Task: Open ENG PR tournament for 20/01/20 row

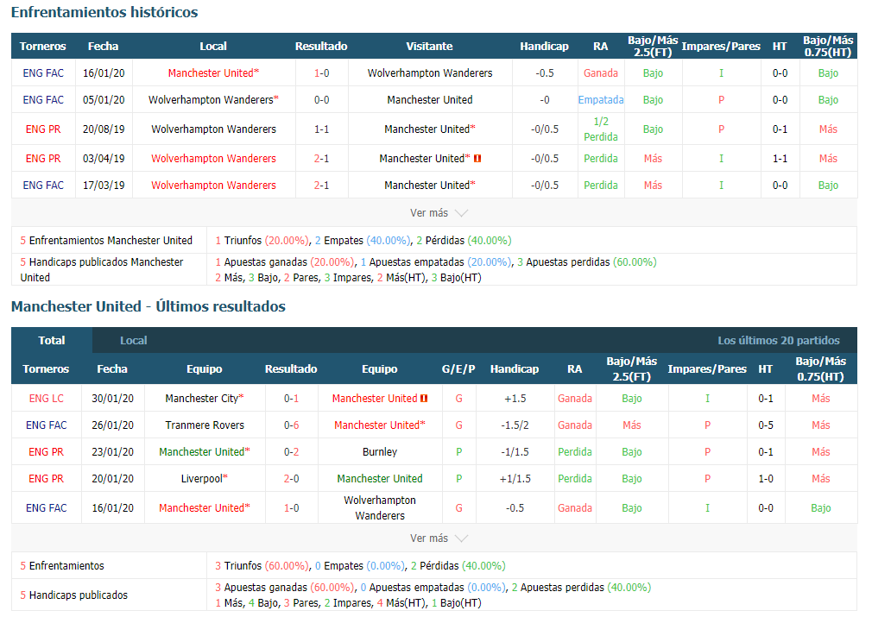Action: (x=46, y=478)
